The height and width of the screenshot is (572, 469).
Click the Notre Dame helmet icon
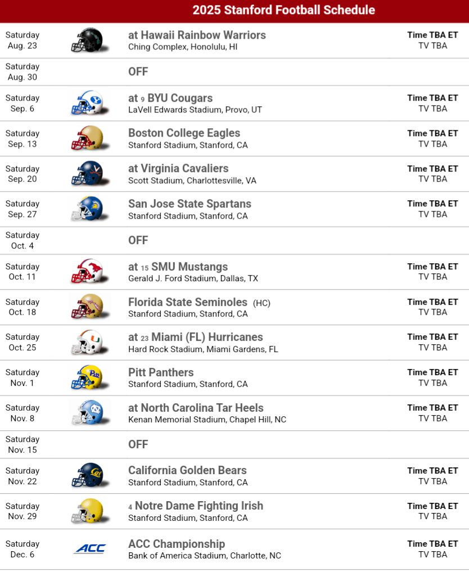point(87,511)
